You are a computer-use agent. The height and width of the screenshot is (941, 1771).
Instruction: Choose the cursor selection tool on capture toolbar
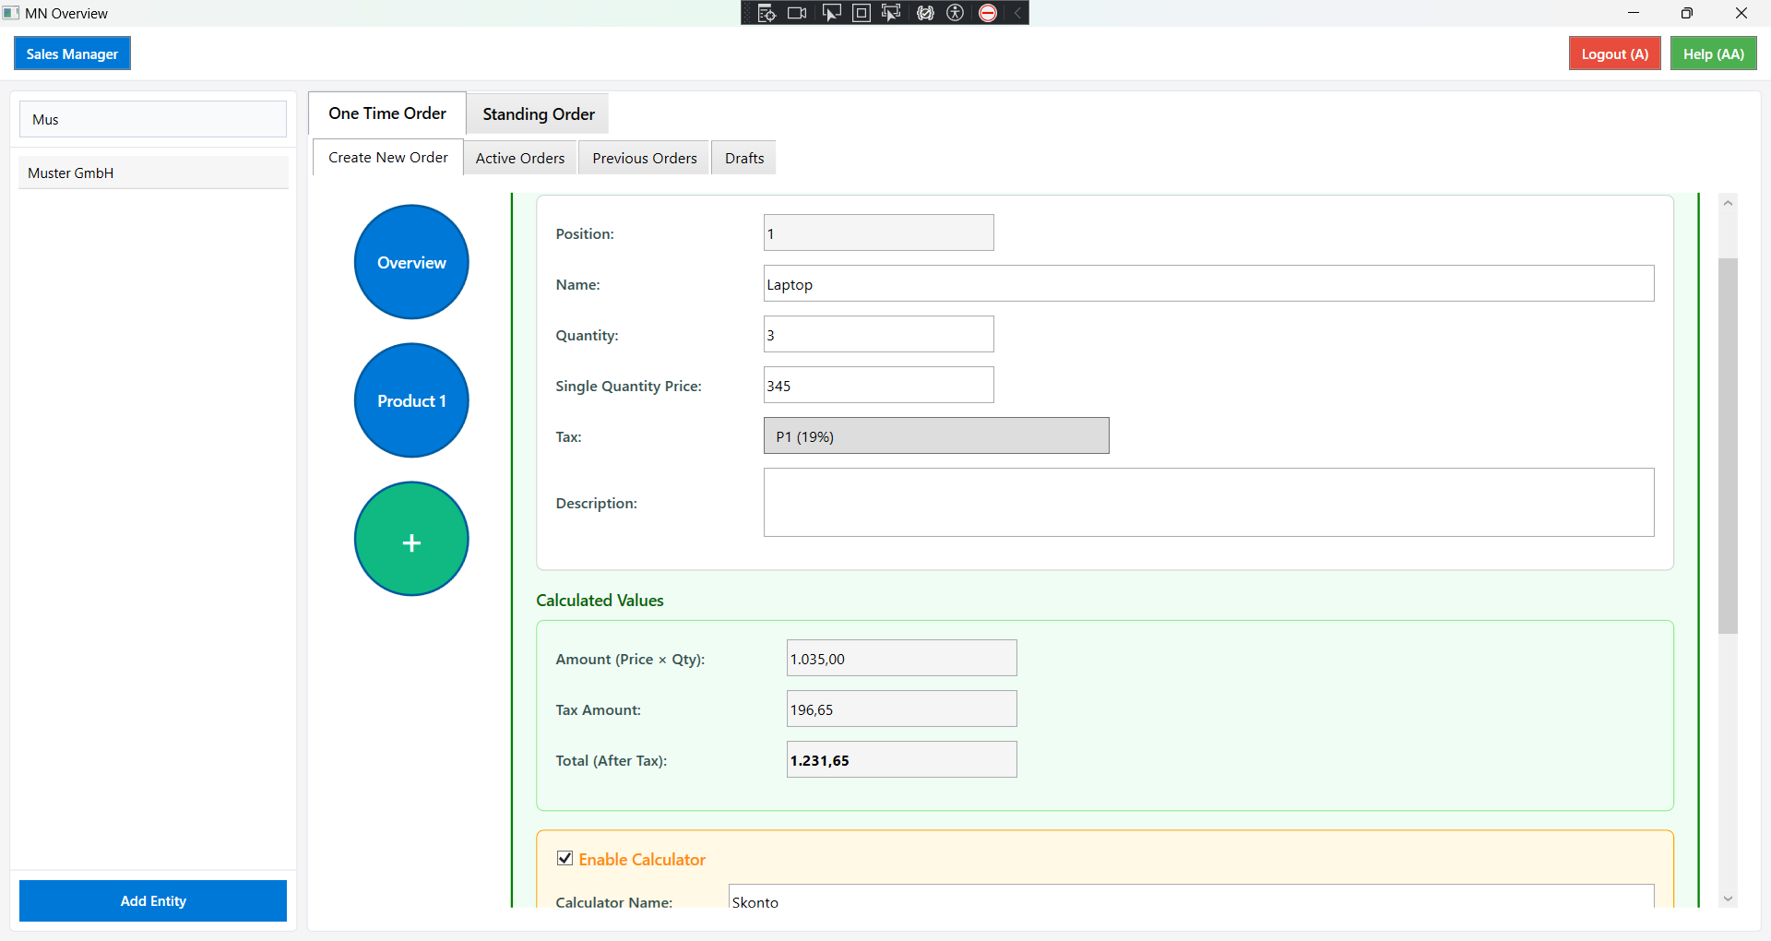(x=831, y=13)
